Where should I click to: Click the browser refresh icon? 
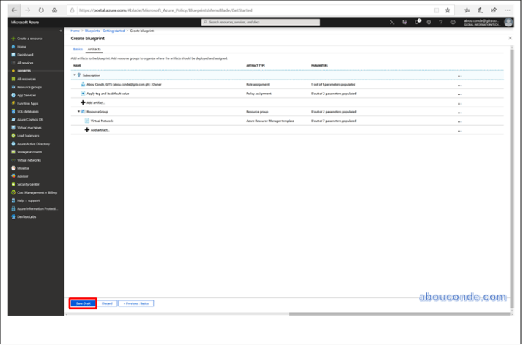click(41, 10)
